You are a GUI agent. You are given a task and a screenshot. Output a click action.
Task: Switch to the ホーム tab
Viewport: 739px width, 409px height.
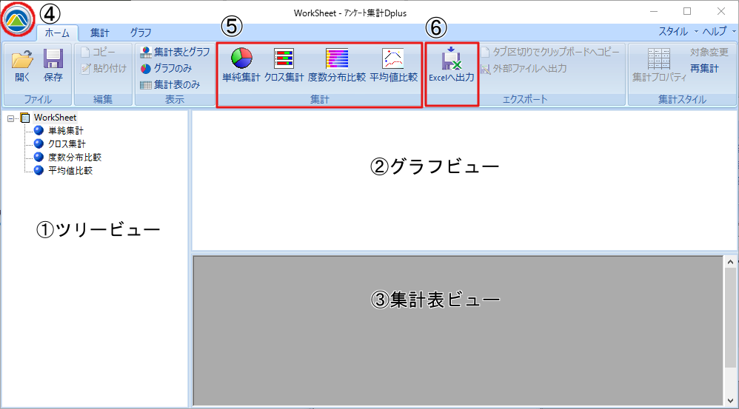57,33
